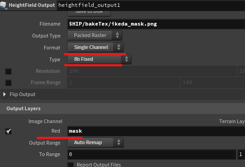The image size is (245, 167).
Task: Toggle the Report Output Files checkbox
Action: (70, 165)
